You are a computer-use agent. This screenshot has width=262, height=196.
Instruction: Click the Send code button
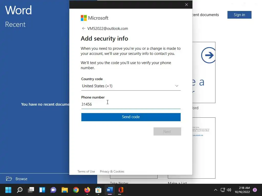131,117
